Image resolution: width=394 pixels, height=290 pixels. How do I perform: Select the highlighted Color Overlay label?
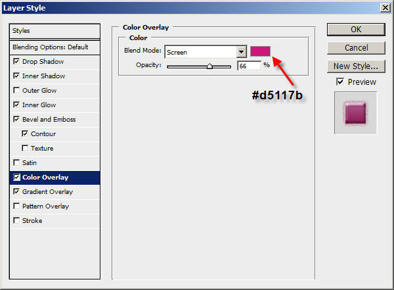tap(45, 178)
